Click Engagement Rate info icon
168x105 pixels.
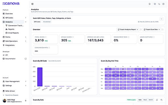pyautogui.click(x=129, y=37)
